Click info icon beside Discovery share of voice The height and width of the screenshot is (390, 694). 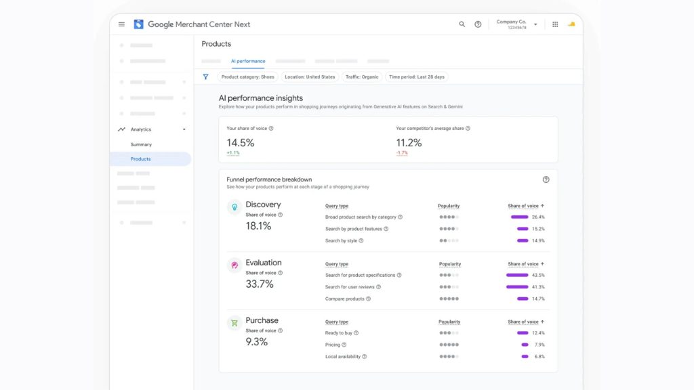coord(280,215)
